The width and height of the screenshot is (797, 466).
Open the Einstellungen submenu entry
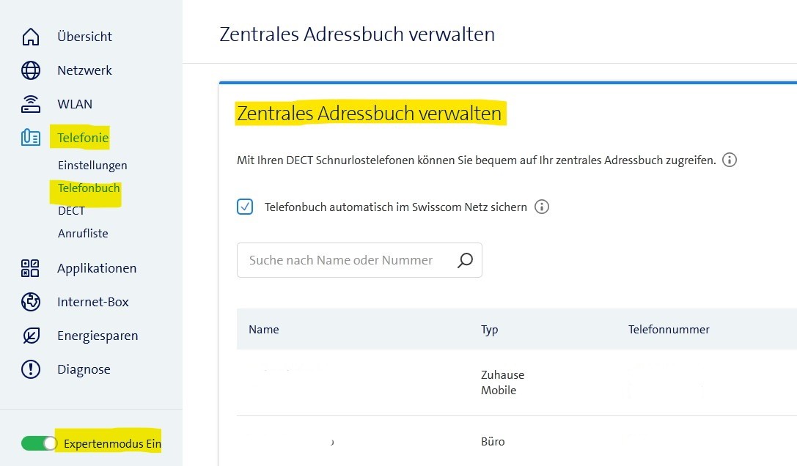pyautogui.click(x=92, y=165)
